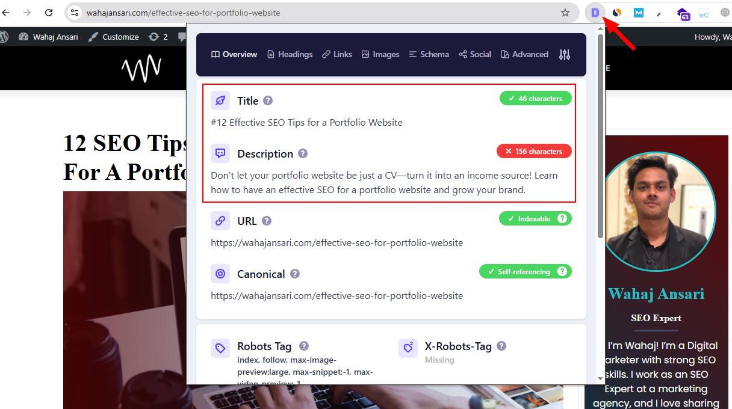Viewport: 732px width, 409px height.
Task: Click the Wahaj Ansari profile photo
Action: (x=657, y=211)
